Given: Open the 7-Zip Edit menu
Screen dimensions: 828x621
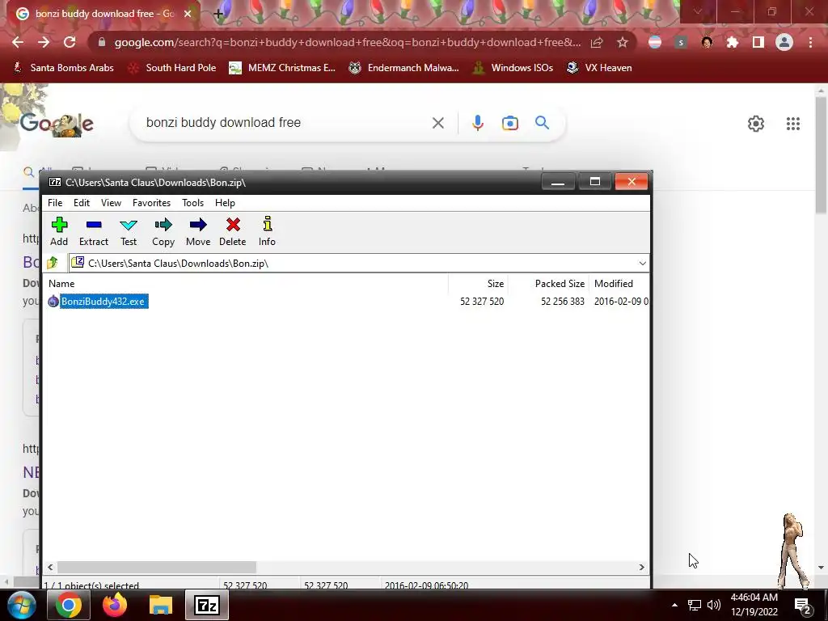Looking at the screenshot, I should point(82,203).
